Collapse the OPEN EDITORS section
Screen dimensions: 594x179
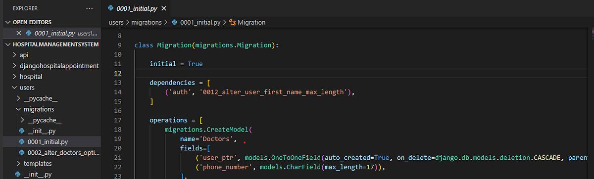pos(8,22)
